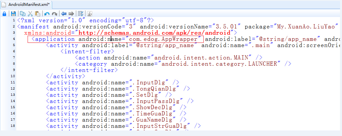342x136 pixels.
Task: Click the Java coffee cup icon
Action: [90, 14]
